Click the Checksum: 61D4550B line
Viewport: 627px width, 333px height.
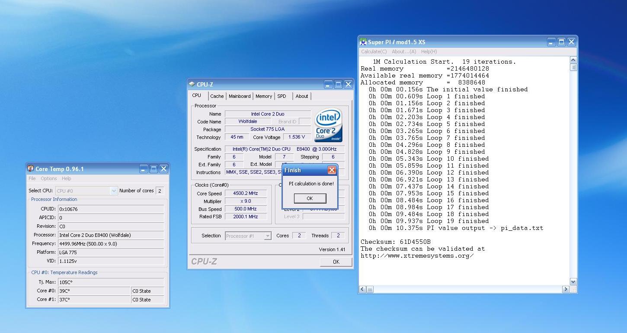point(396,242)
